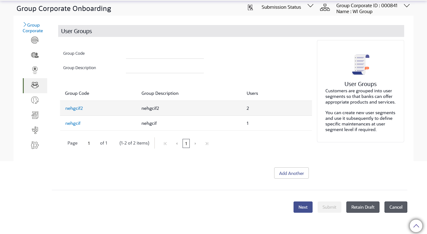427x234 pixels.
Task: Expand the Group Corporate ID dropdown
Action: 407,6
